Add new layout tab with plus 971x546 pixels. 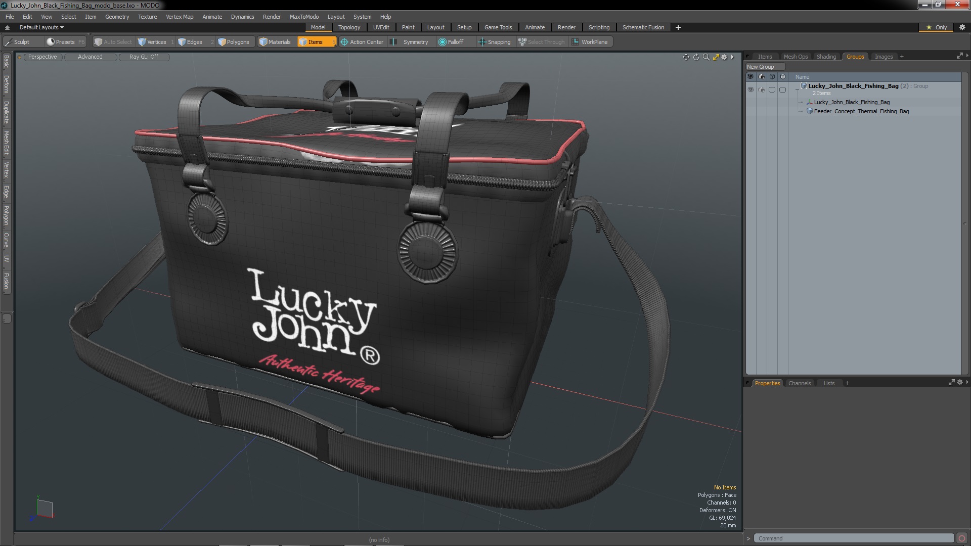(x=678, y=27)
